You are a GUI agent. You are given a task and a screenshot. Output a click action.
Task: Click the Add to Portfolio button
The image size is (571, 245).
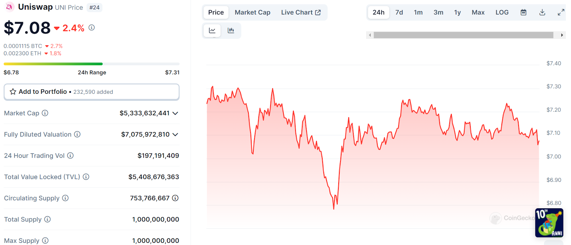coord(91,92)
